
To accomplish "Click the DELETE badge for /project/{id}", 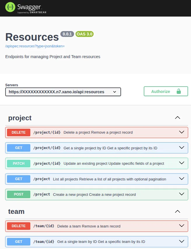I will 19,132.
